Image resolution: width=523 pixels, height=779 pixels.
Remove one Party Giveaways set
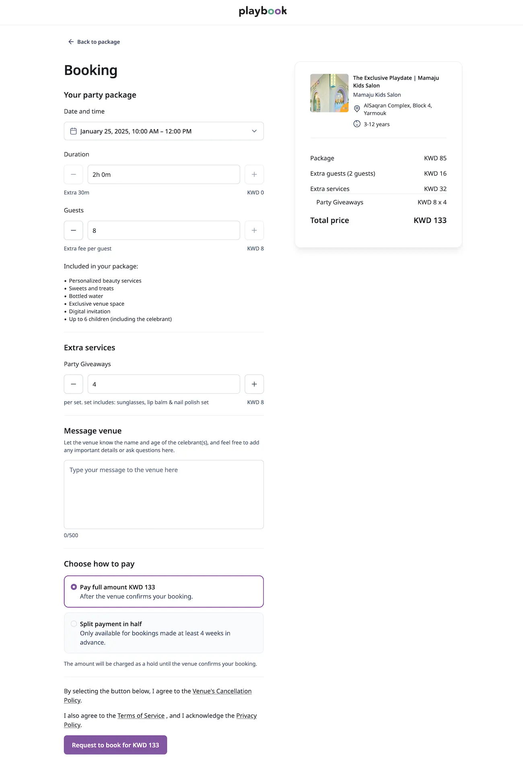click(74, 384)
